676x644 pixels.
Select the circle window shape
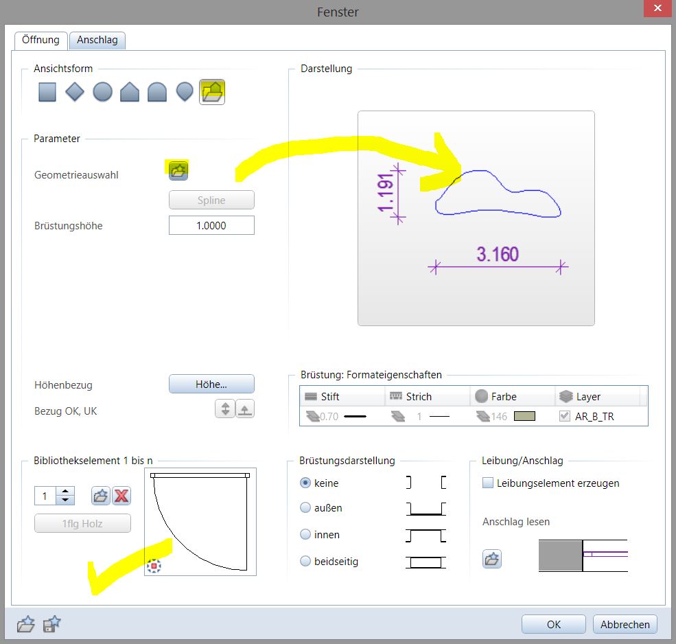coord(102,92)
